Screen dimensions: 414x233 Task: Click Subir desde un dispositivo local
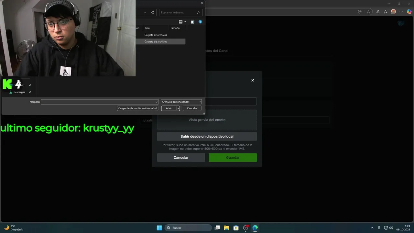tap(207, 137)
